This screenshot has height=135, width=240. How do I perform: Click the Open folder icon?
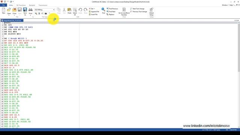[x=9, y=10]
